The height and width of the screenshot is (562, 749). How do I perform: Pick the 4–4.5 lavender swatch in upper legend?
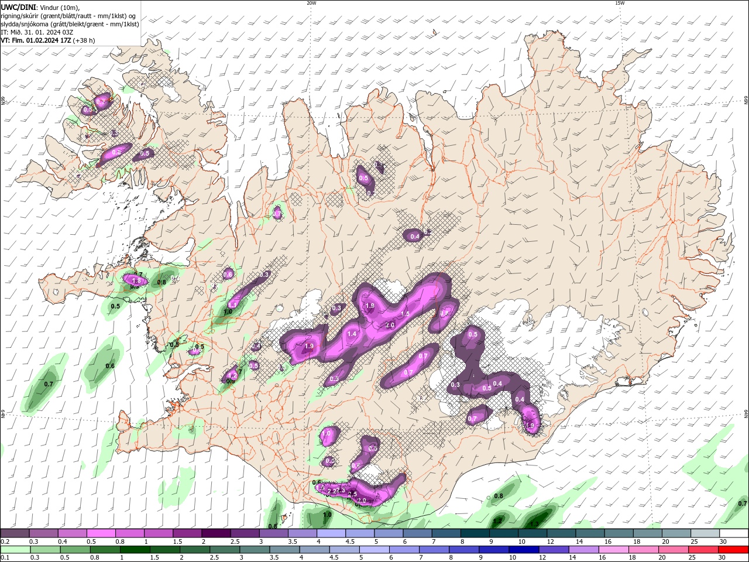click(330, 533)
